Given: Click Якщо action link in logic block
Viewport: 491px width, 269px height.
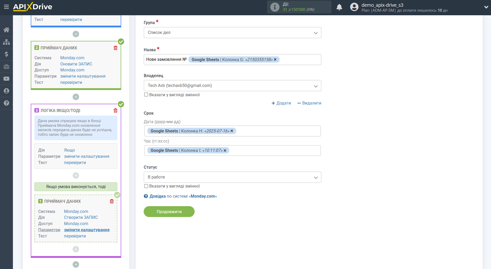Looking at the screenshot, I should coord(70,150).
